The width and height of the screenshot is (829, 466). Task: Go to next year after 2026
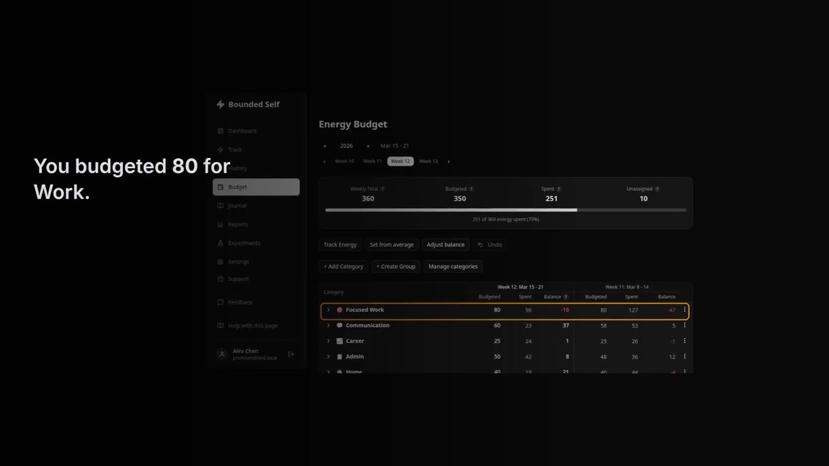(x=368, y=146)
